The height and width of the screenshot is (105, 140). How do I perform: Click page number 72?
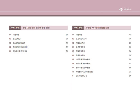pyautogui.click(x=67, y=47)
